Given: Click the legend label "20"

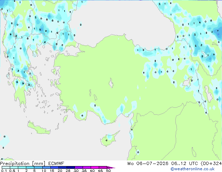Looking at the screenshot, I should click(x=60, y=171).
